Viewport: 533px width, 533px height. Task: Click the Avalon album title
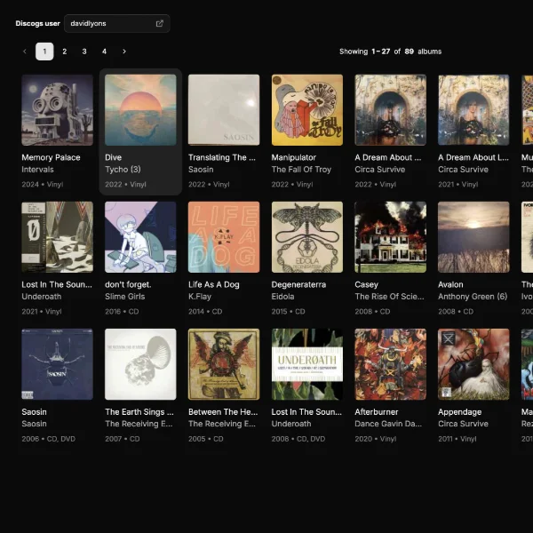coord(450,284)
